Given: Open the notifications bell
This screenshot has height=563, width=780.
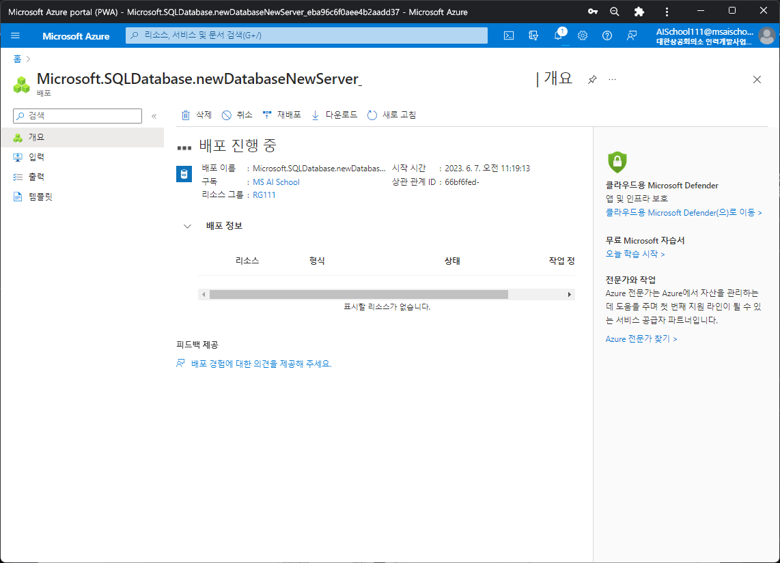Looking at the screenshot, I should 559,35.
